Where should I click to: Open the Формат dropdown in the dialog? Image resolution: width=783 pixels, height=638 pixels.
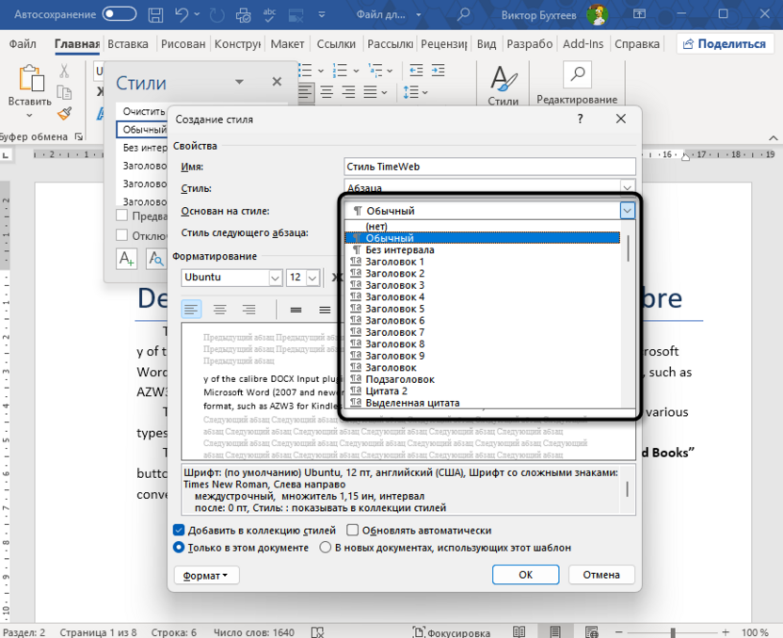[206, 575]
